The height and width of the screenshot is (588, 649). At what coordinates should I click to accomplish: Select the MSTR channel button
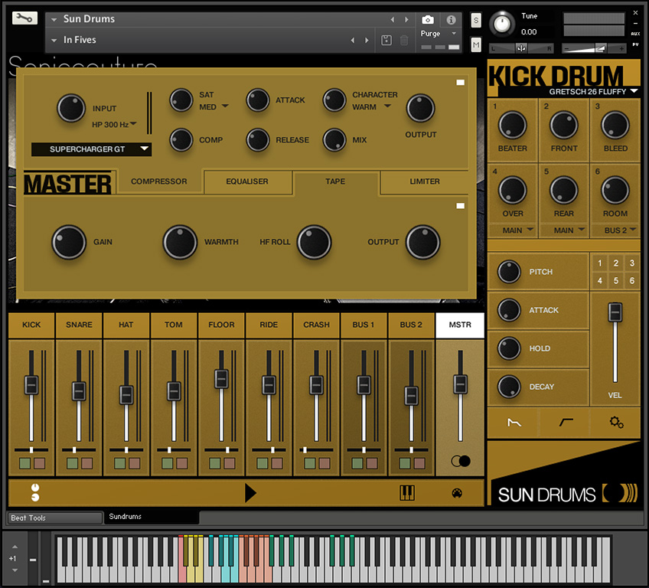[460, 325]
